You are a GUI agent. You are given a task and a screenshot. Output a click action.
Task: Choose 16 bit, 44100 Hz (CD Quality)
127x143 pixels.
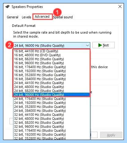point(52,51)
